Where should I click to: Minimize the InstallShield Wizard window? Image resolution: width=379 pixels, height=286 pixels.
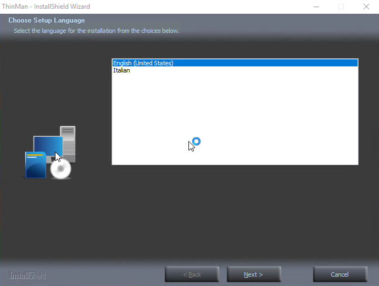point(316,7)
